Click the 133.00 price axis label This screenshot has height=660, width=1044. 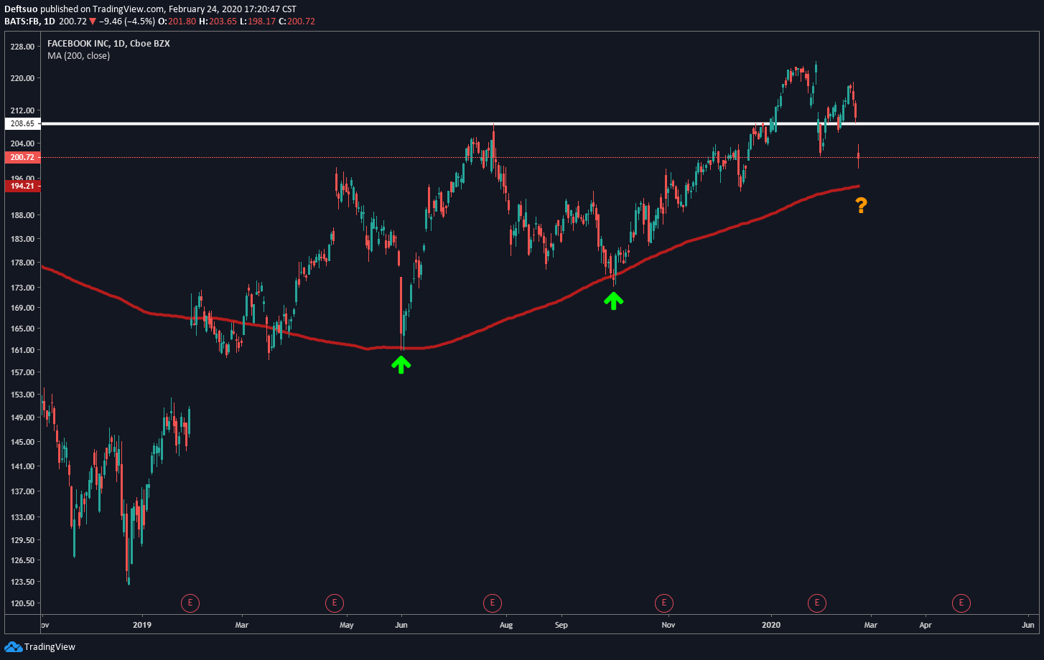[x=22, y=517]
